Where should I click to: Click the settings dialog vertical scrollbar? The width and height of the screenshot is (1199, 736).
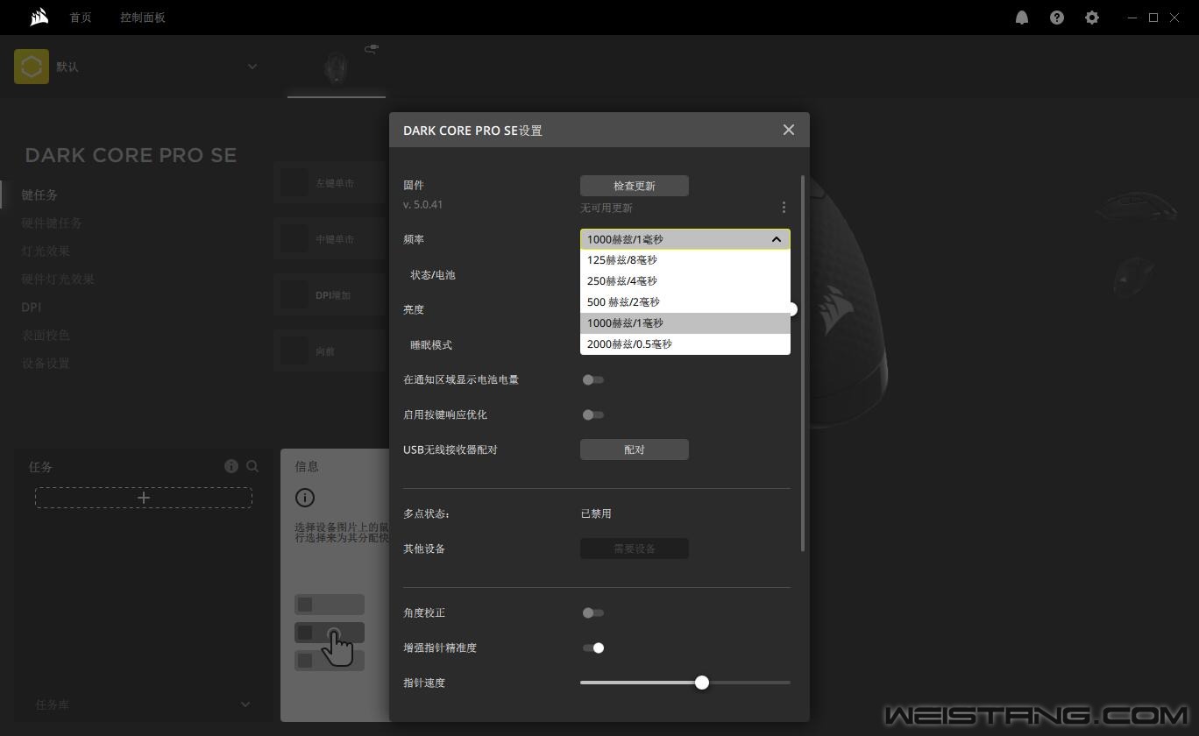coord(803,364)
